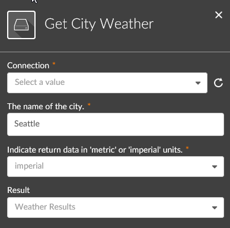Screen dimensions: 230x228
Task: Click the 'Select a value' placeholder text
Action: pyautogui.click(x=40, y=82)
